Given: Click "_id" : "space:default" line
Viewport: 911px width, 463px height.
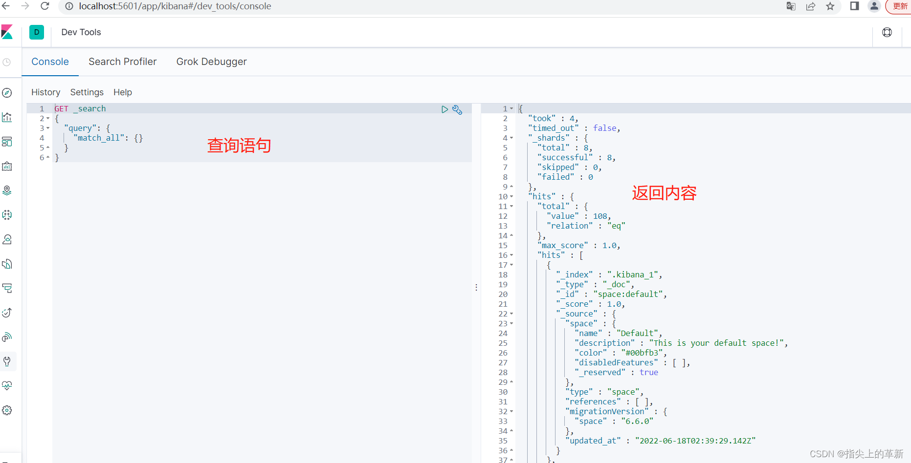Looking at the screenshot, I should pos(611,294).
